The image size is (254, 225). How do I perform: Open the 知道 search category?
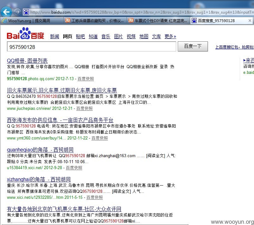pos(93,36)
